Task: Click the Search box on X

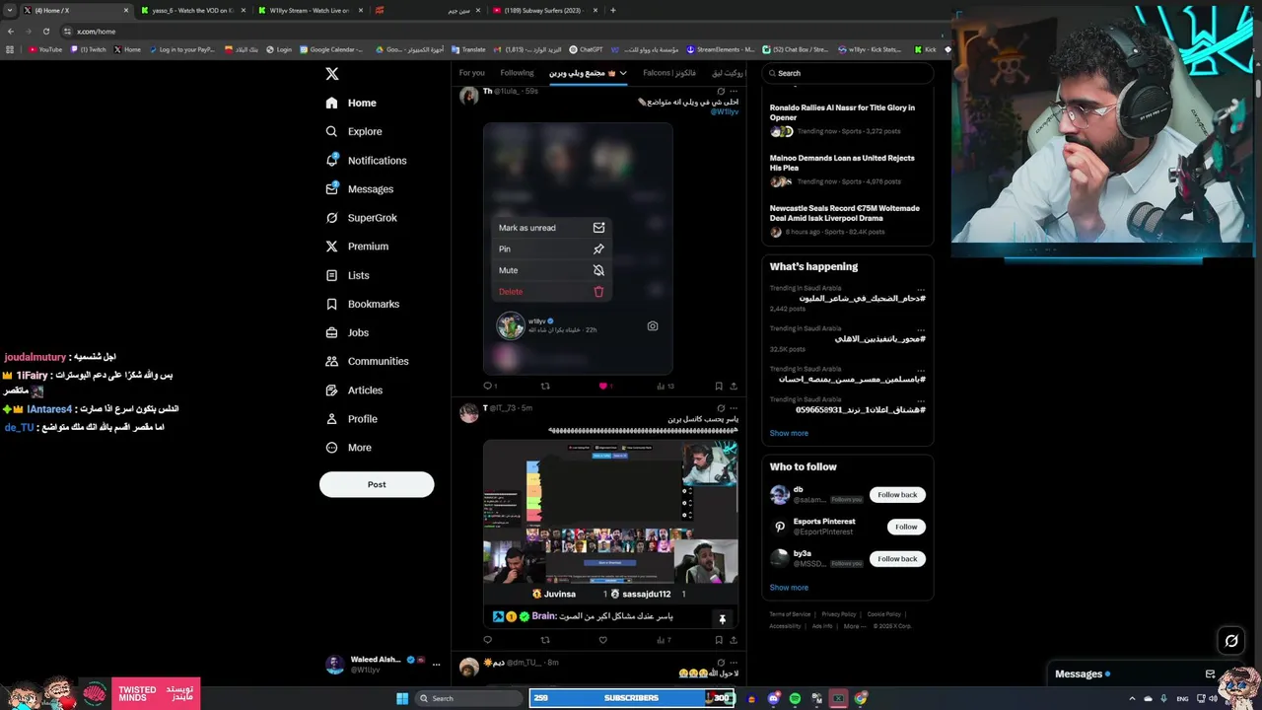Action: point(848,73)
